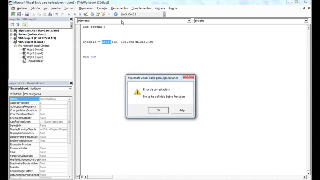Click the View Object icon in Project panel
The height and width of the screenshot is (180, 320).
tap(17, 24)
